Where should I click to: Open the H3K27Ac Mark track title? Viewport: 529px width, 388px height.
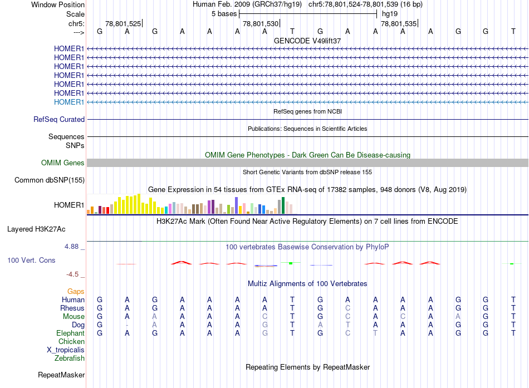307,222
